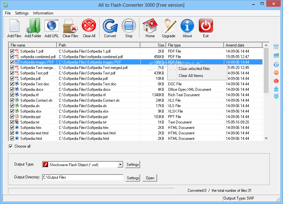Sort by the Path column header
This screenshot has height=204, width=283.
pyautogui.click(x=99, y=45)
